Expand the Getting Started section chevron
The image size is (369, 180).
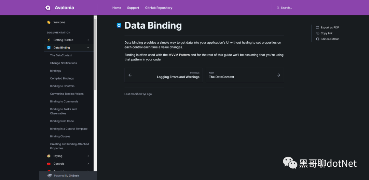(88, 40)
